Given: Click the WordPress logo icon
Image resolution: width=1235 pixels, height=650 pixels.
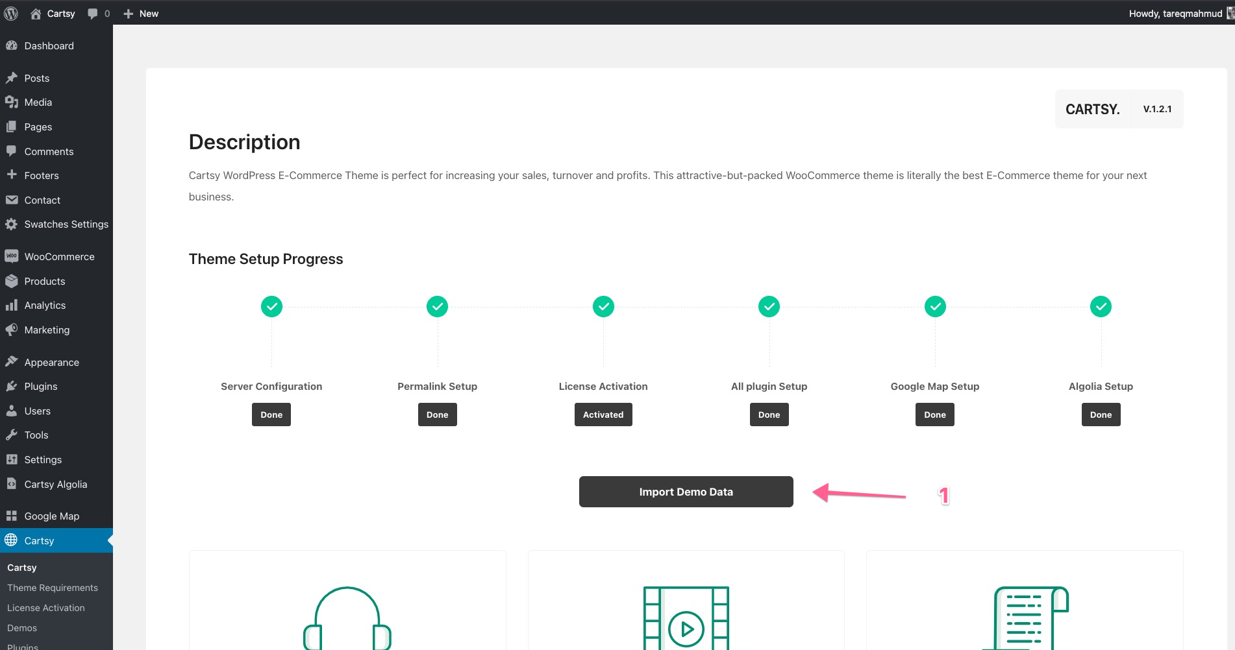Looking at the screenshot, I should click(x=11, y=13).
